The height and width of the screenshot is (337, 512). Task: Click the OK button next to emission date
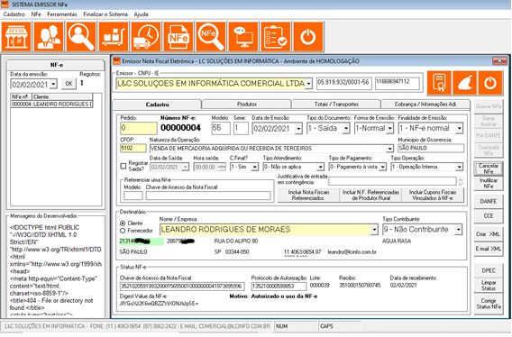coord(69,84)
